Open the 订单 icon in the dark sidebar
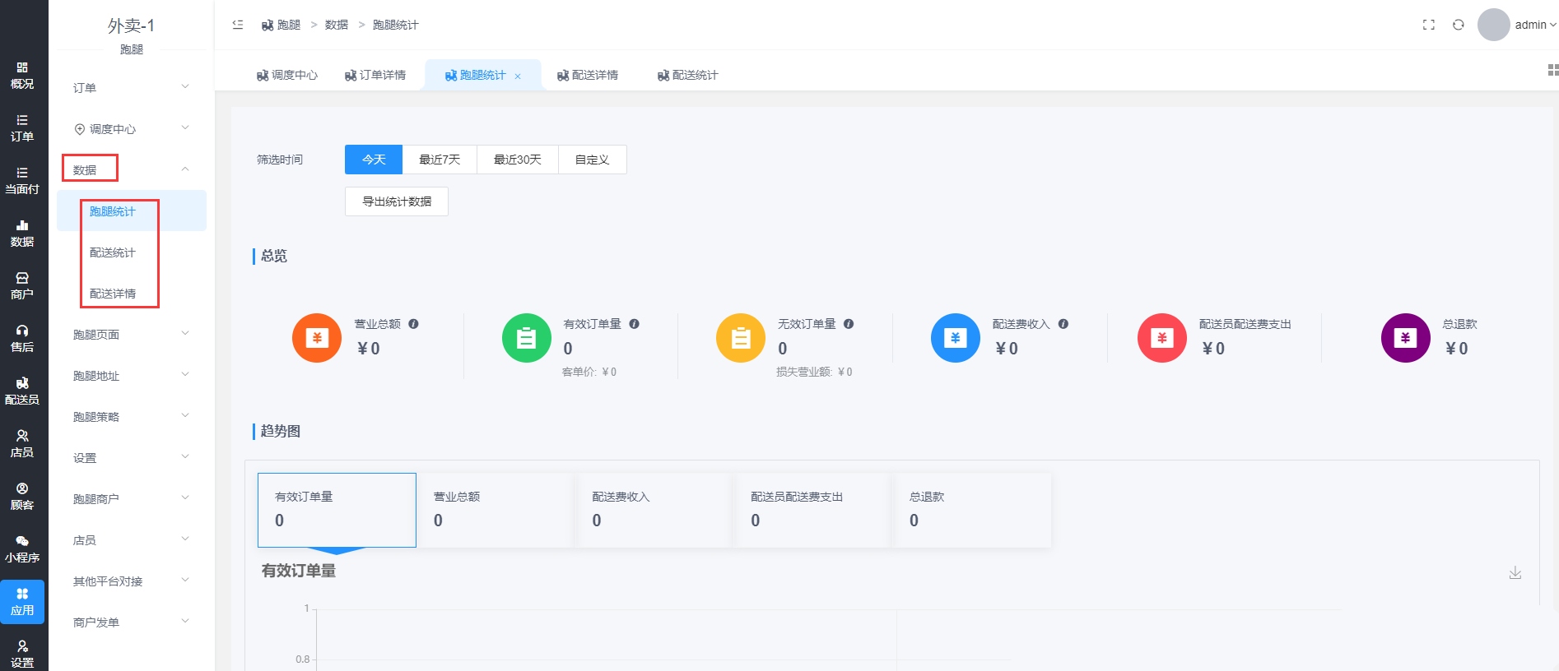Viewport: 1559px width, 671px height. 22,128
